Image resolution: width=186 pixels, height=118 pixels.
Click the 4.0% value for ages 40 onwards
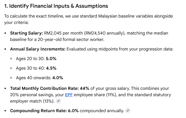(58, 78)
